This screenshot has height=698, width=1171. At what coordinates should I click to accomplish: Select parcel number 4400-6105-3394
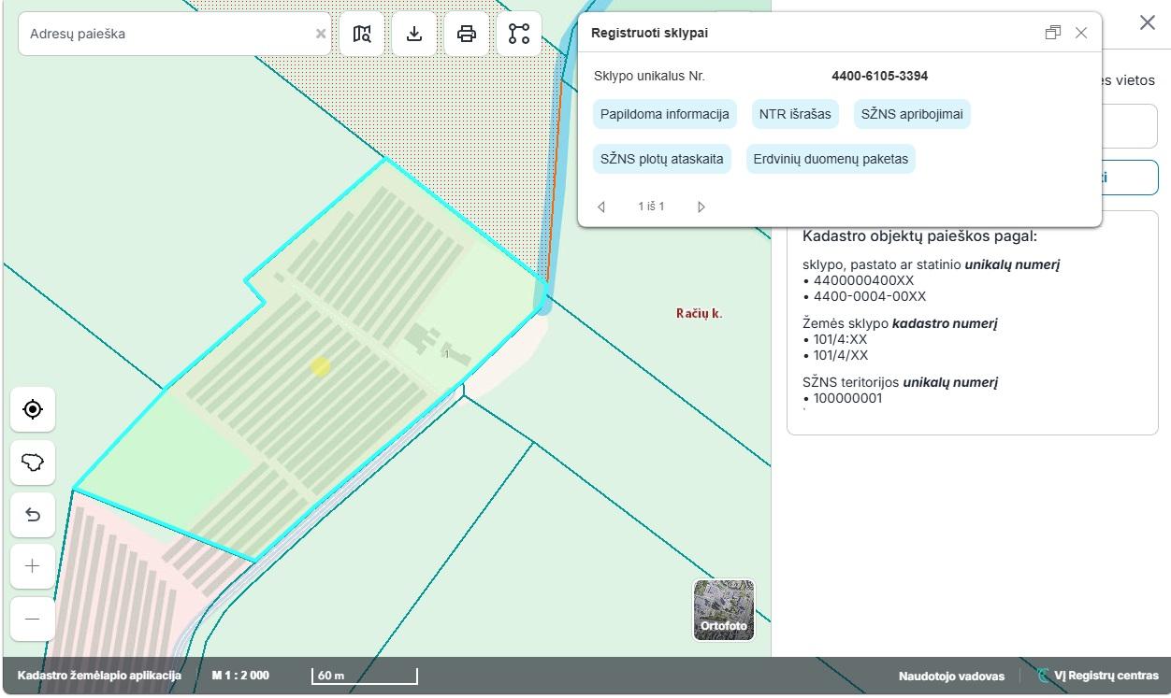click(x=879, y=76)
